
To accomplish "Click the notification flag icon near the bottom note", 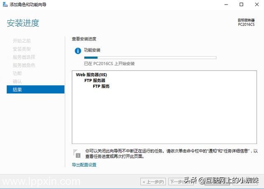I will 77,153.
